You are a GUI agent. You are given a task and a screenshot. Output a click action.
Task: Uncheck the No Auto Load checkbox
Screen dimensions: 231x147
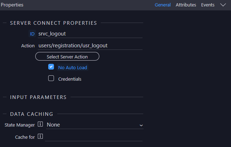tap(51, 67)
